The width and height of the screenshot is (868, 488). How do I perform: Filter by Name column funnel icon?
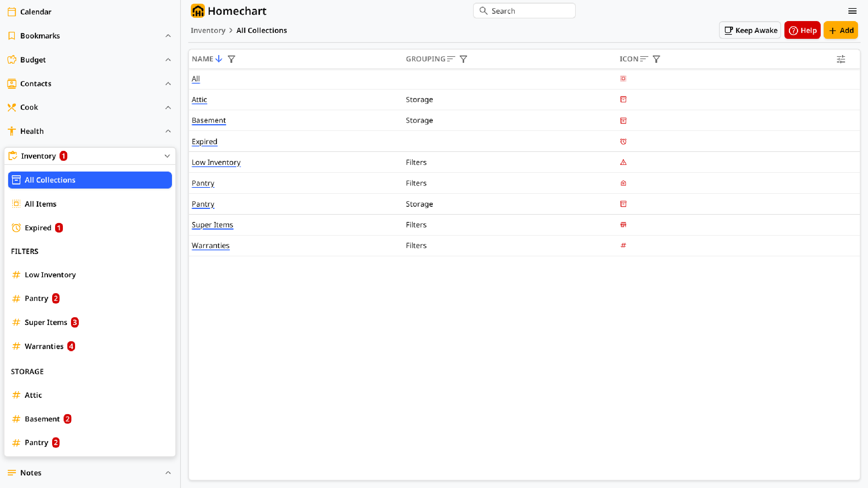[x=232, y=59]
